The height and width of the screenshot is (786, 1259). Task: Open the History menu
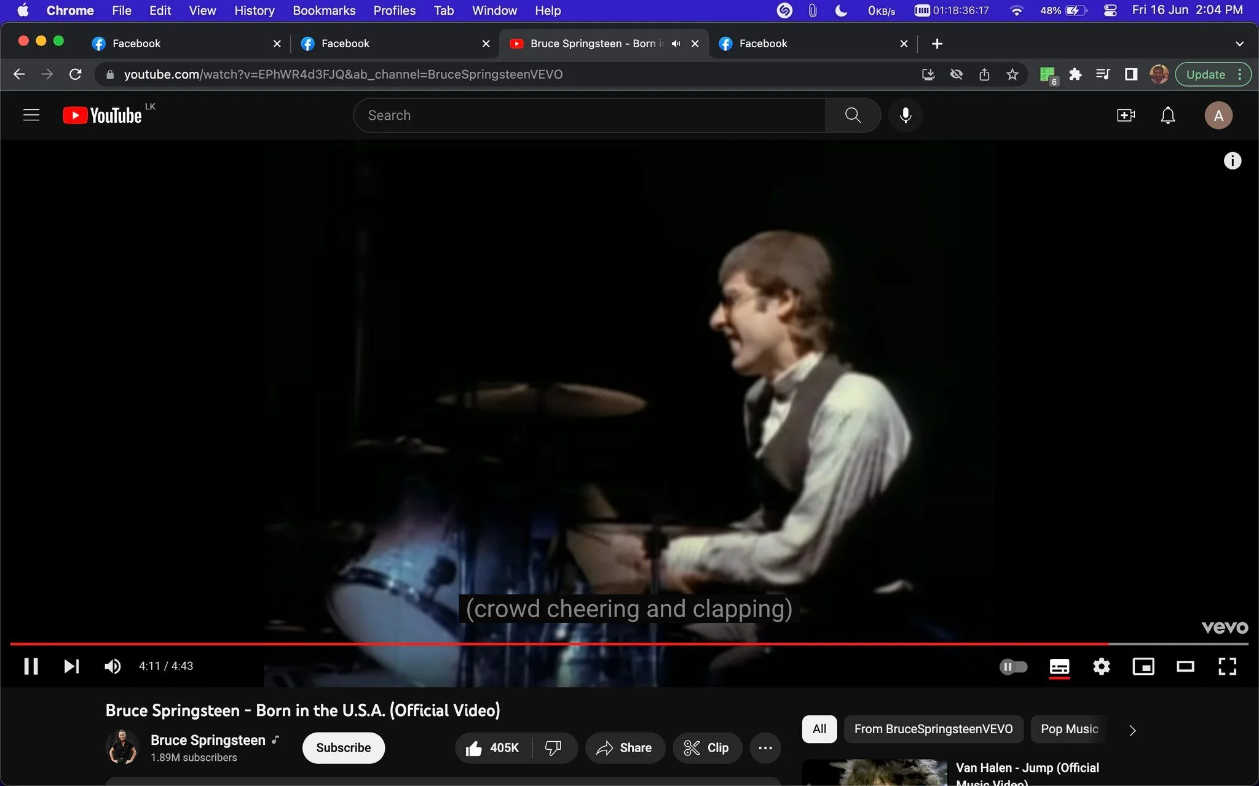click(x=254, y=10)
